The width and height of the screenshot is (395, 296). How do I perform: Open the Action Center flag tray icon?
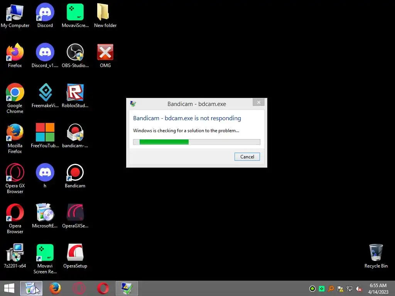click(340, 289)
